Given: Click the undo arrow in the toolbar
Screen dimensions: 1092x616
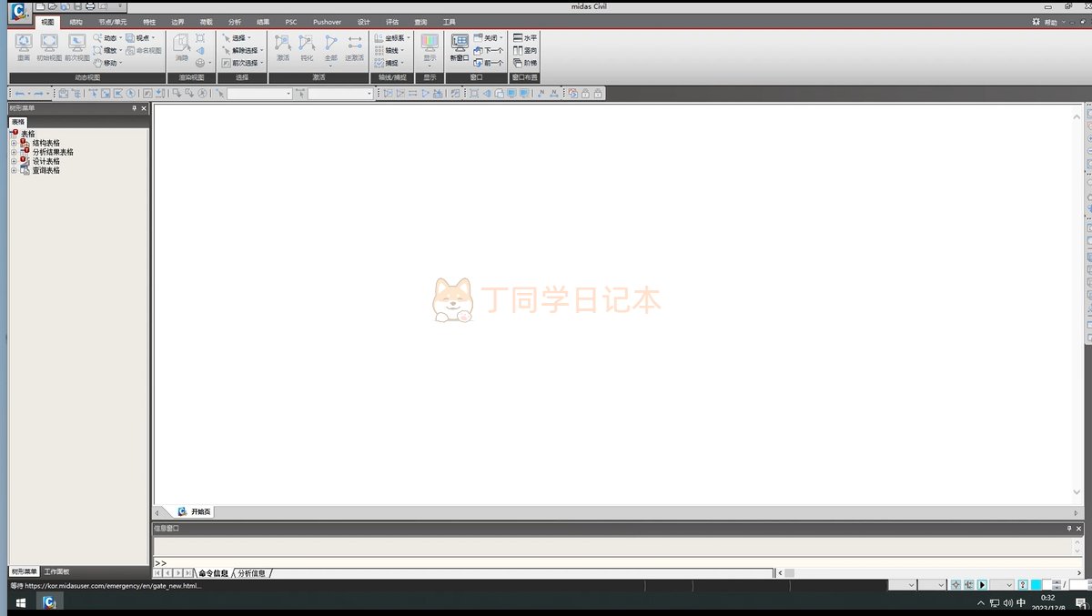Looking at the screenshot, I should point(19,93).
